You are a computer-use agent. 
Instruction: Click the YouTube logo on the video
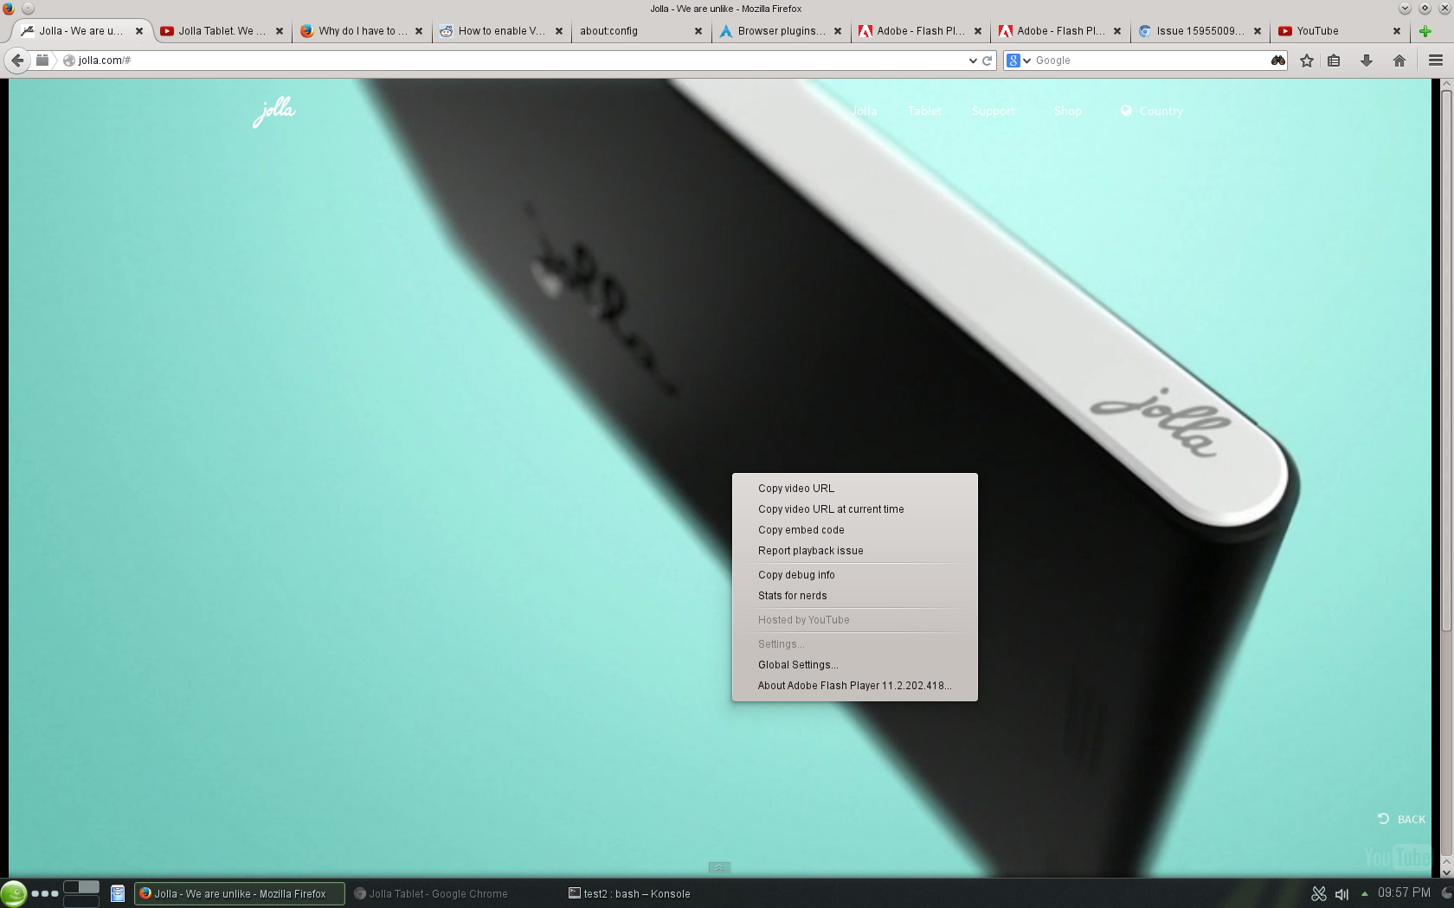coord(1398,857)
